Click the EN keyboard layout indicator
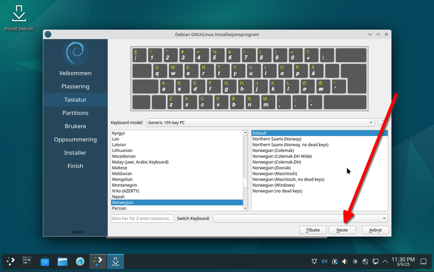Screen dimensions: 434x272 pos(324,262)
